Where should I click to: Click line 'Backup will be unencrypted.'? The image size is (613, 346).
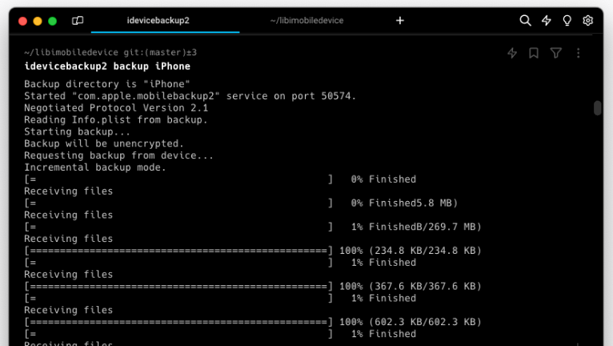point(104,143)
